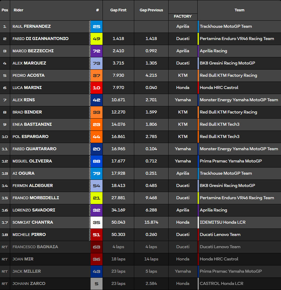Select Francesco Bagnaia's number 63 badge
281x290 pixels.
(97, 247)
